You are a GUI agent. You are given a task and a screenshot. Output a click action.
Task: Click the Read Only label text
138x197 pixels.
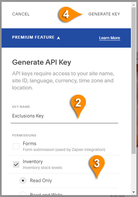pos(41,181)
